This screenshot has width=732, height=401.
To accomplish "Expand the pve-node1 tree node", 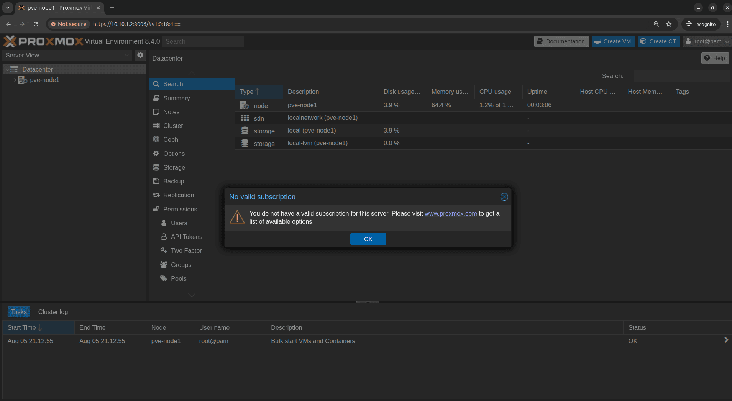I will (x=15, y=80).
